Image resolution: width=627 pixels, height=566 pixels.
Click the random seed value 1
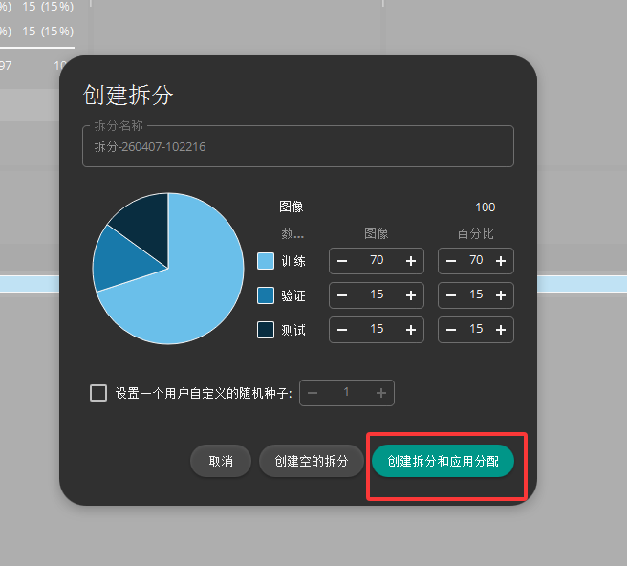point(346,392)
